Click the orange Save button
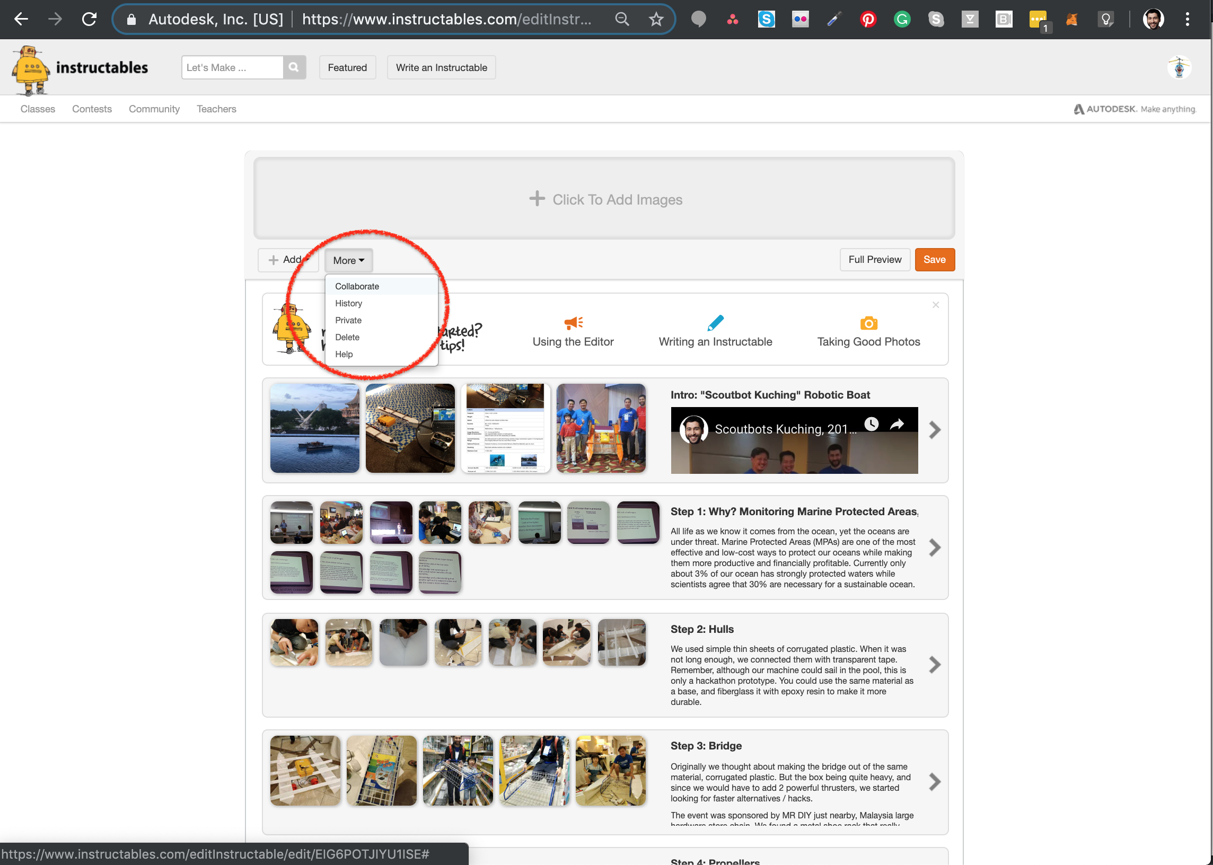 [933, 259]
